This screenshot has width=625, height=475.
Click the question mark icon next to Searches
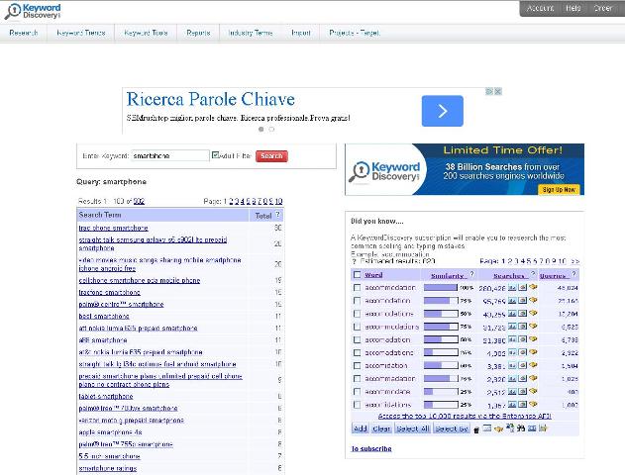tap(533, 273)
